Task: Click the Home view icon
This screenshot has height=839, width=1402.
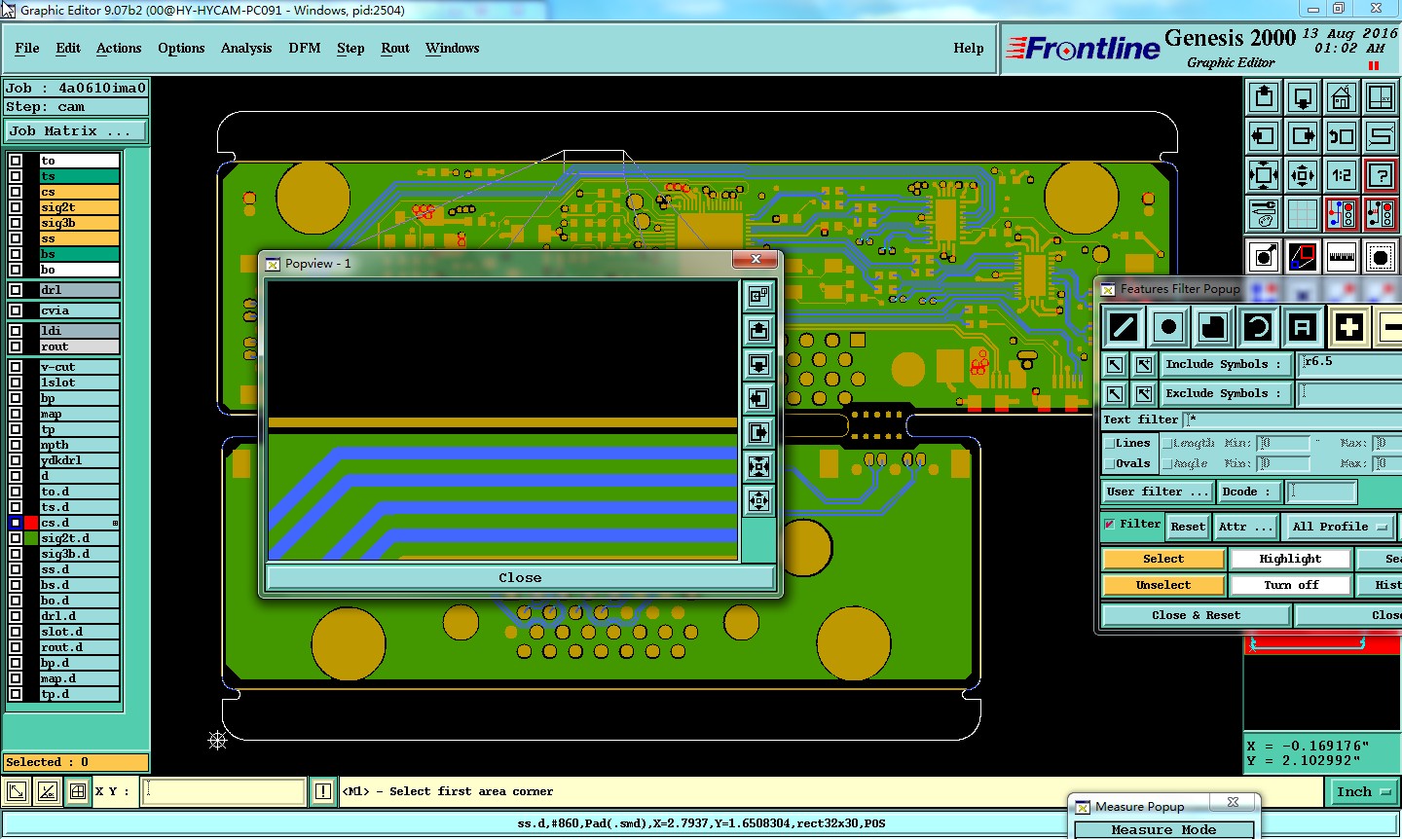Action: pos(1342,97)
